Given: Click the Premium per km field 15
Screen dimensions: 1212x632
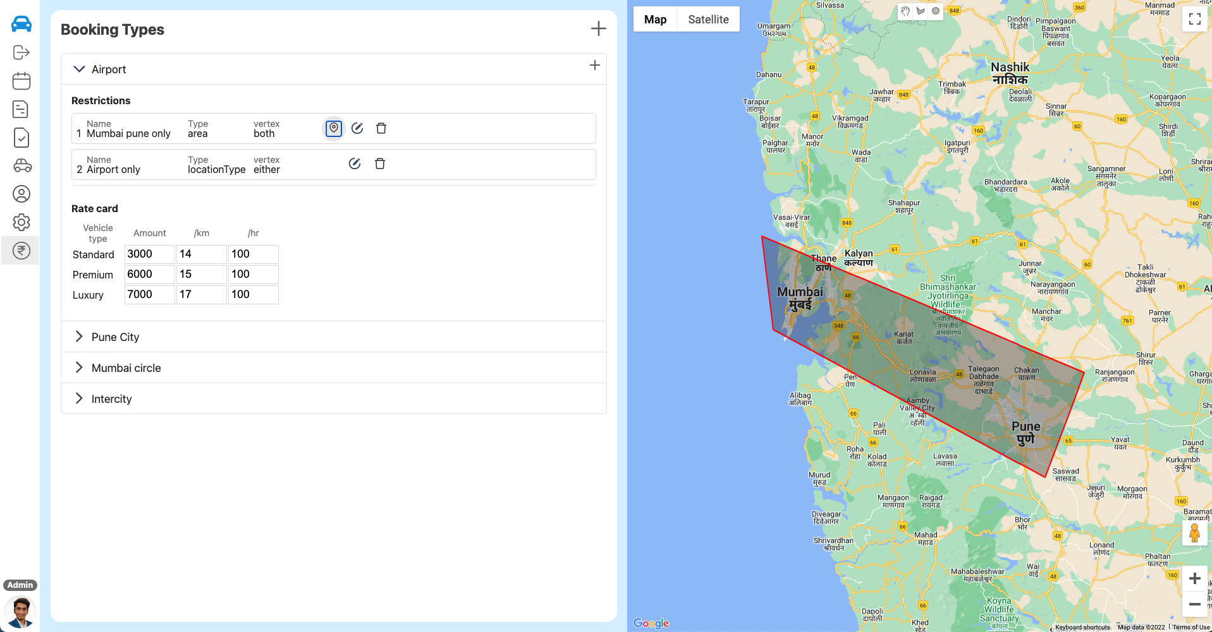Looking at the screenshot, I should pos(202,275).
